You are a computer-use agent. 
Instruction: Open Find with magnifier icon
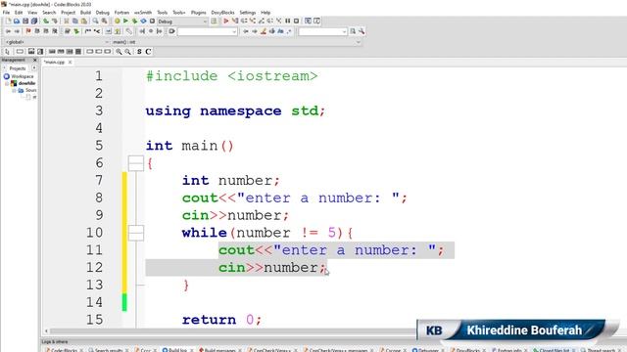(x=96, y=22)
